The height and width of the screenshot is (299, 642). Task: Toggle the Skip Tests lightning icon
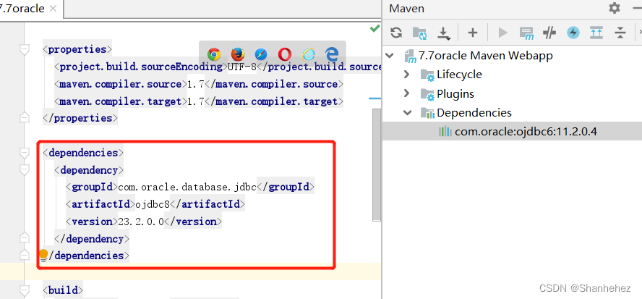[x=573, y=33]
